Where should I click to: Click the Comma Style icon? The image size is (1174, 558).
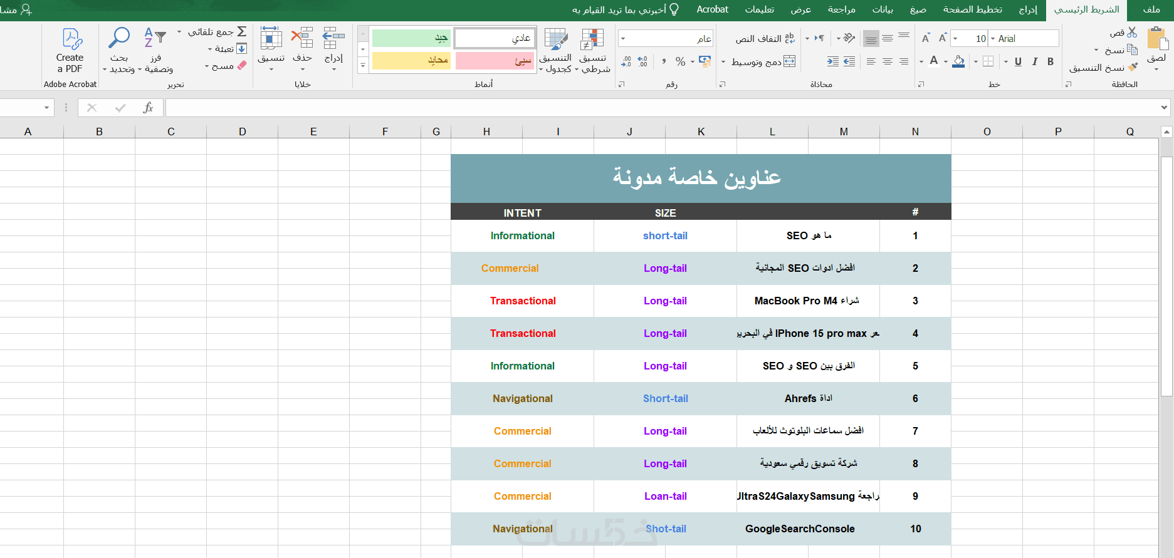tap(664, 61)
